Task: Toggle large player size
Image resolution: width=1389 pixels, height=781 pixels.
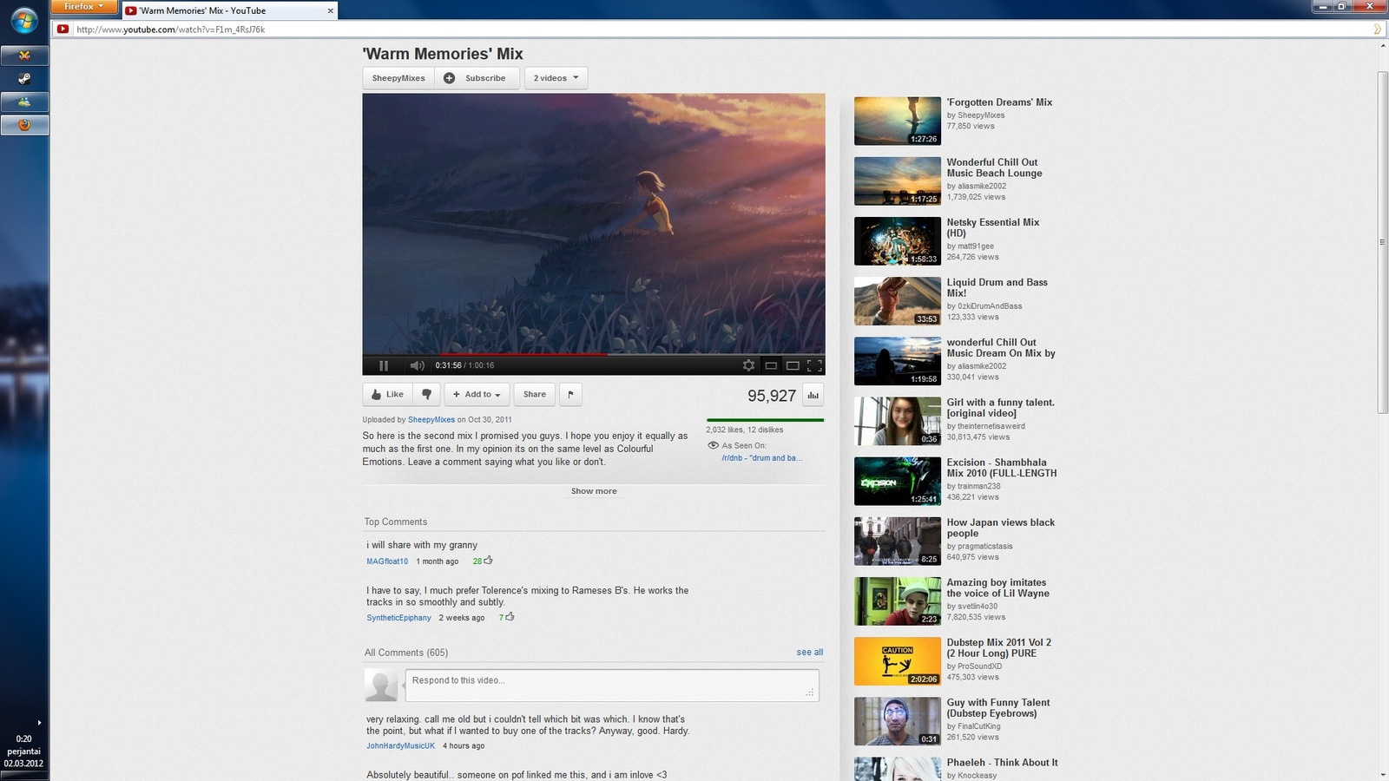Action: (x=793, y=365)
